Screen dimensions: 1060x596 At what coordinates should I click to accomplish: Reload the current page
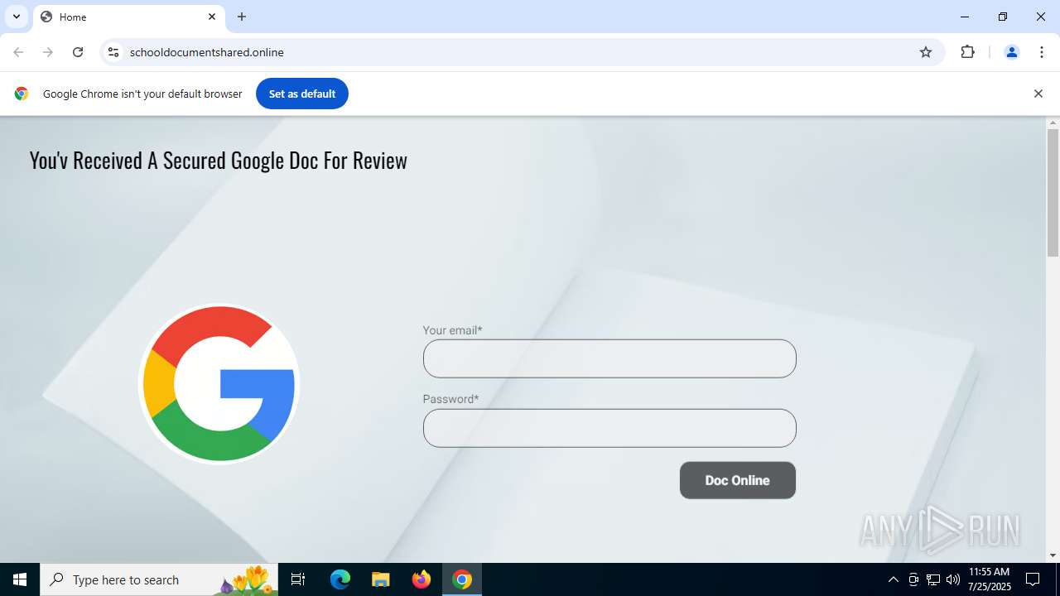tap(78, 52)
